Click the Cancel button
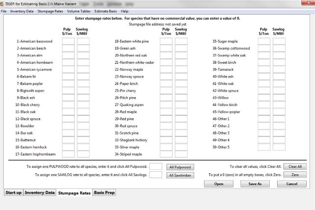315x210 pixels. pos(291,184)
